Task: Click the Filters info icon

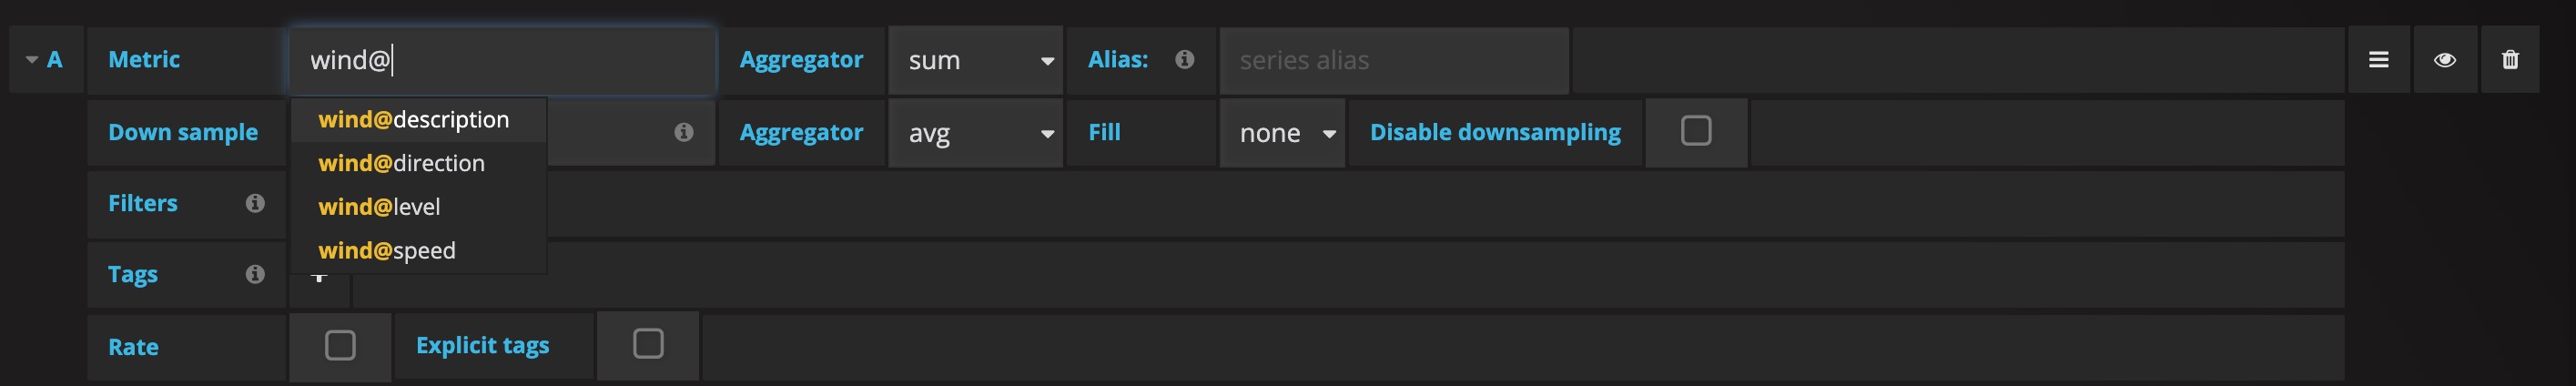Action: 255,203
